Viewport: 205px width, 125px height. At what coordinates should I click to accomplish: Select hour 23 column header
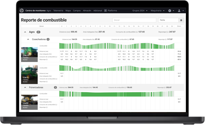pyautogui.click(x=172, y=26)
